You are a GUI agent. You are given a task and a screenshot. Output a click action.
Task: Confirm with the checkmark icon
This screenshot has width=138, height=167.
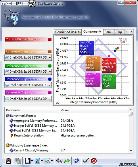[x=86, y=161]
